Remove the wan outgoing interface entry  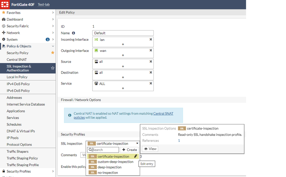151,50
